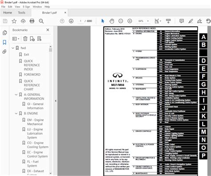
Task: Close the Binder1.pdf tab
Action: click(65, 12)
